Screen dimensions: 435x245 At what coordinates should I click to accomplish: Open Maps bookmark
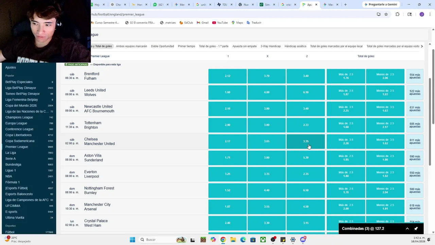click(x=237, y=23)
